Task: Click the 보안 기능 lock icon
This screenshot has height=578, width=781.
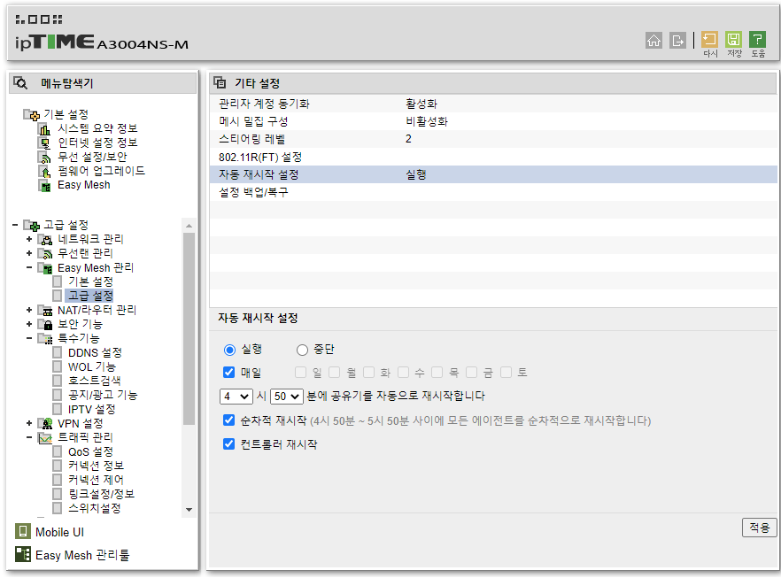Action: click(x=45, y=325)
